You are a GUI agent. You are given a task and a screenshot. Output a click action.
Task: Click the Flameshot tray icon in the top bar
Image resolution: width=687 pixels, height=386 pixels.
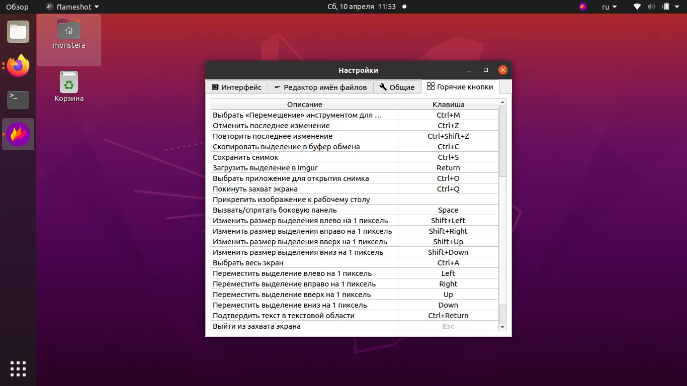coord(582,7)
